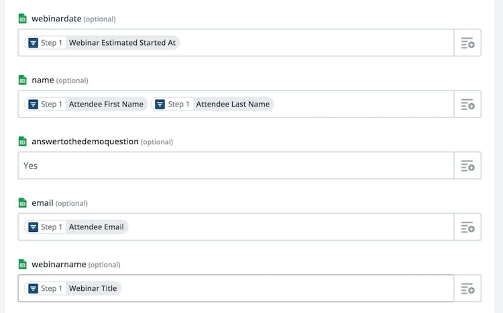Screen dimensions: 503x313
Task: Click Google Sheets icon beside email label
Action: pyautogui.click(x=23, y=203)
